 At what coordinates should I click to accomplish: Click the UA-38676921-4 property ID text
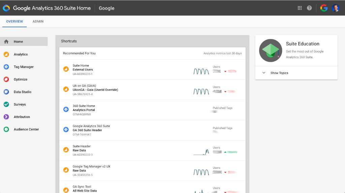pos(83,94)
